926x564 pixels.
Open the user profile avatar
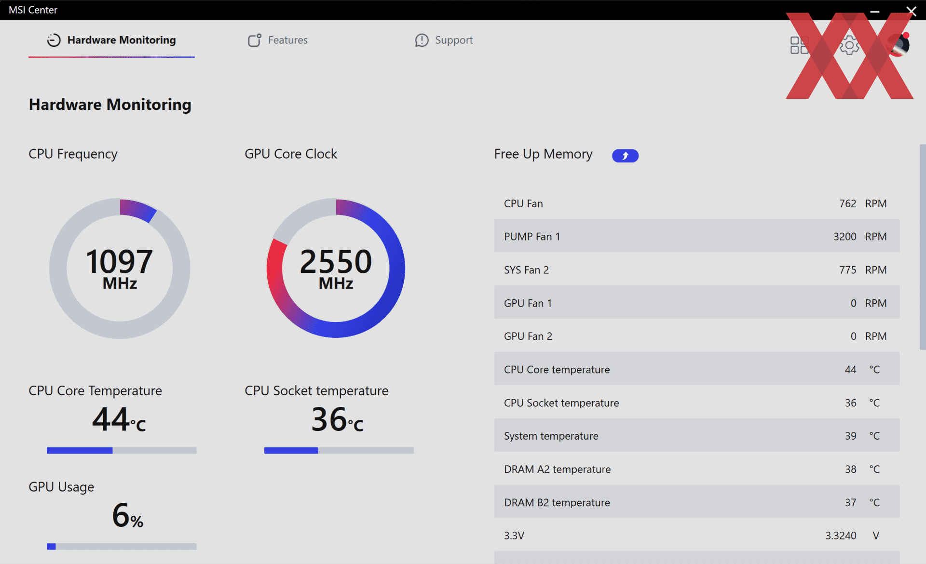click(898, 45)
